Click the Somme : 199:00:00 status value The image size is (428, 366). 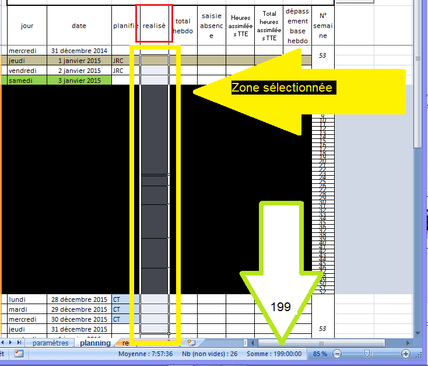(274, 354)
